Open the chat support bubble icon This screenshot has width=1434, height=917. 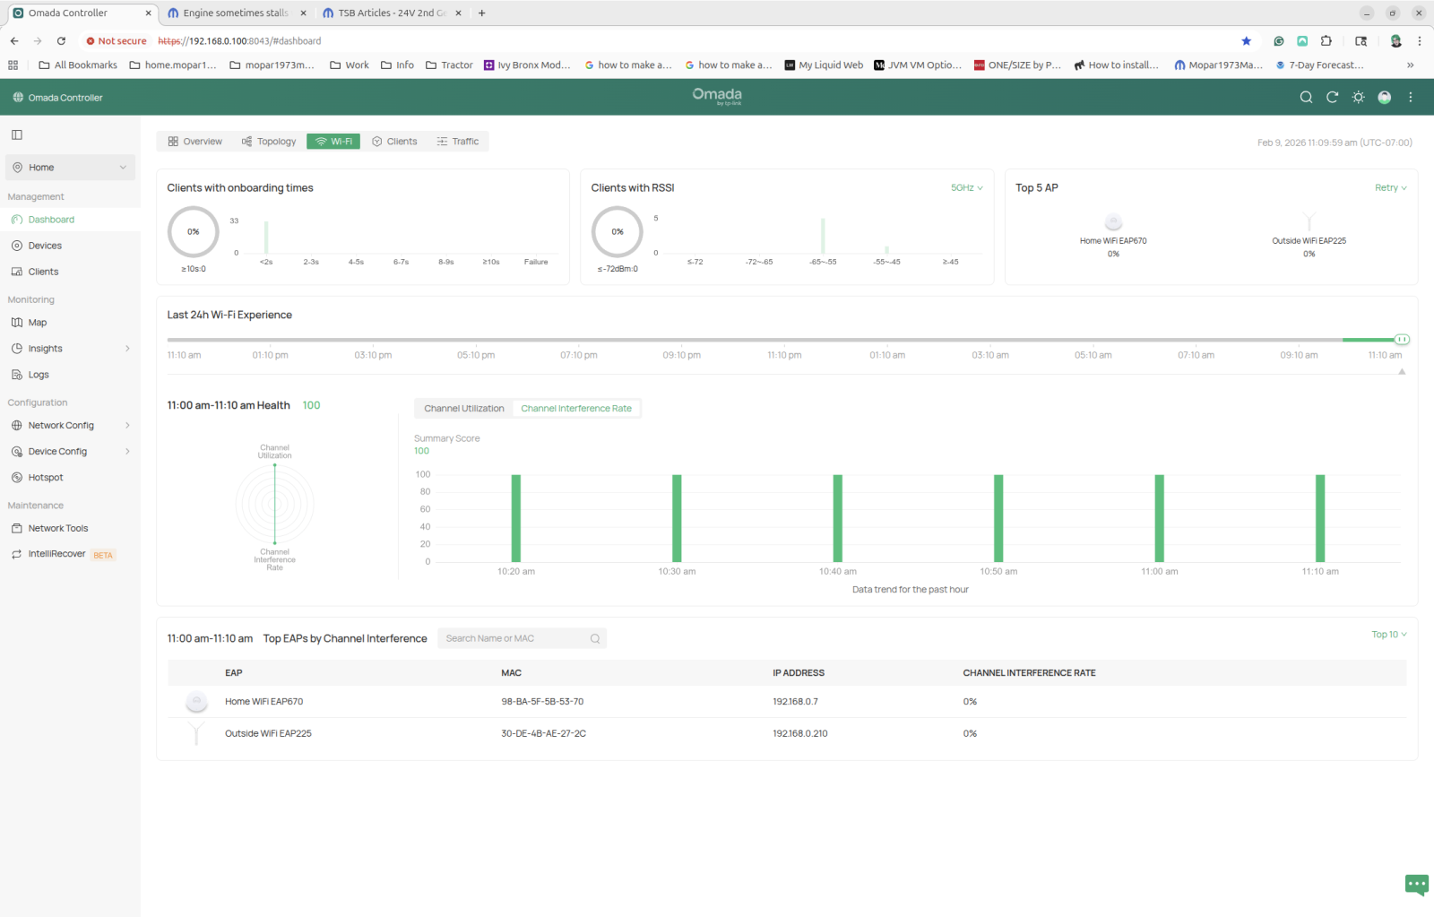(1416, 885)
